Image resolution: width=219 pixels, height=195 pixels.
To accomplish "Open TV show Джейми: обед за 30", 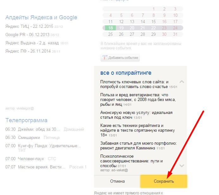I will pos(39,129).
